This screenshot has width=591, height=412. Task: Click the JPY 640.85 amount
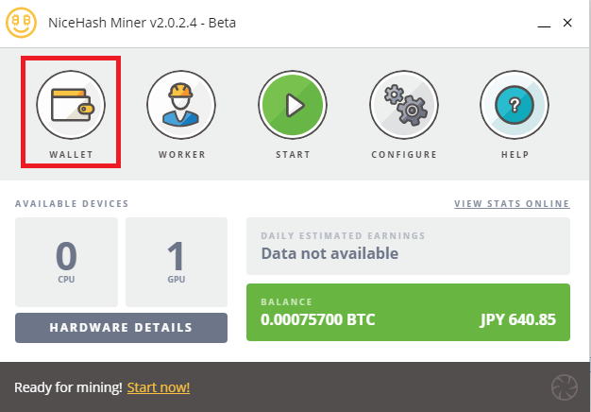point(518,320)
